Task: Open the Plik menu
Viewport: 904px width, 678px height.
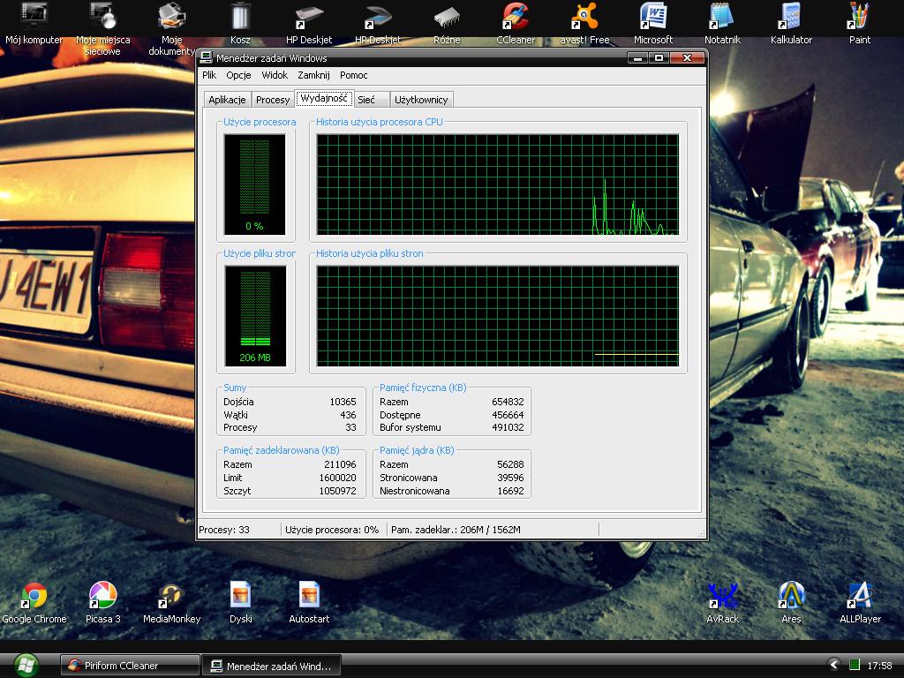Action: [x=209, y=75]
